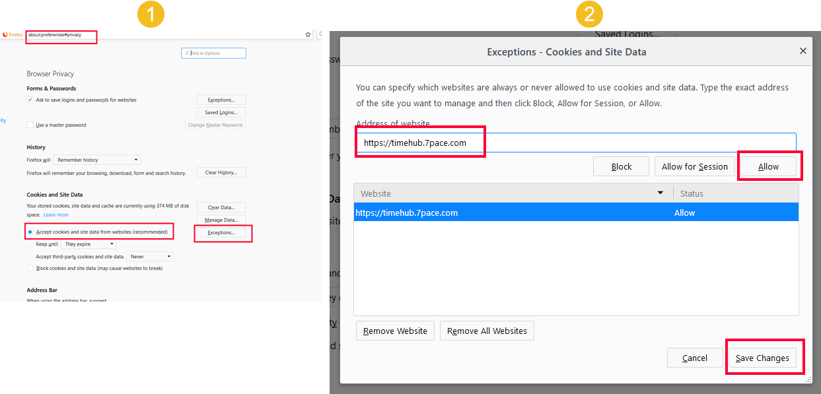Click the Forms & Passwords section heading
This screenshot has height=394, width=821.
[x=51, y=88]
